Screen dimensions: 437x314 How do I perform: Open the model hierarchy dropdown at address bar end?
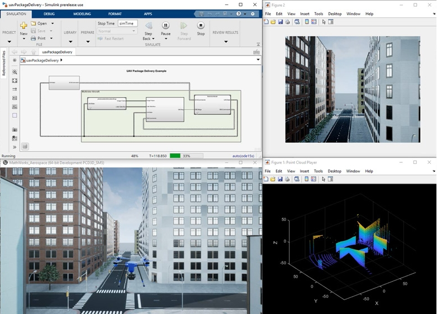[x=258, y=60]
